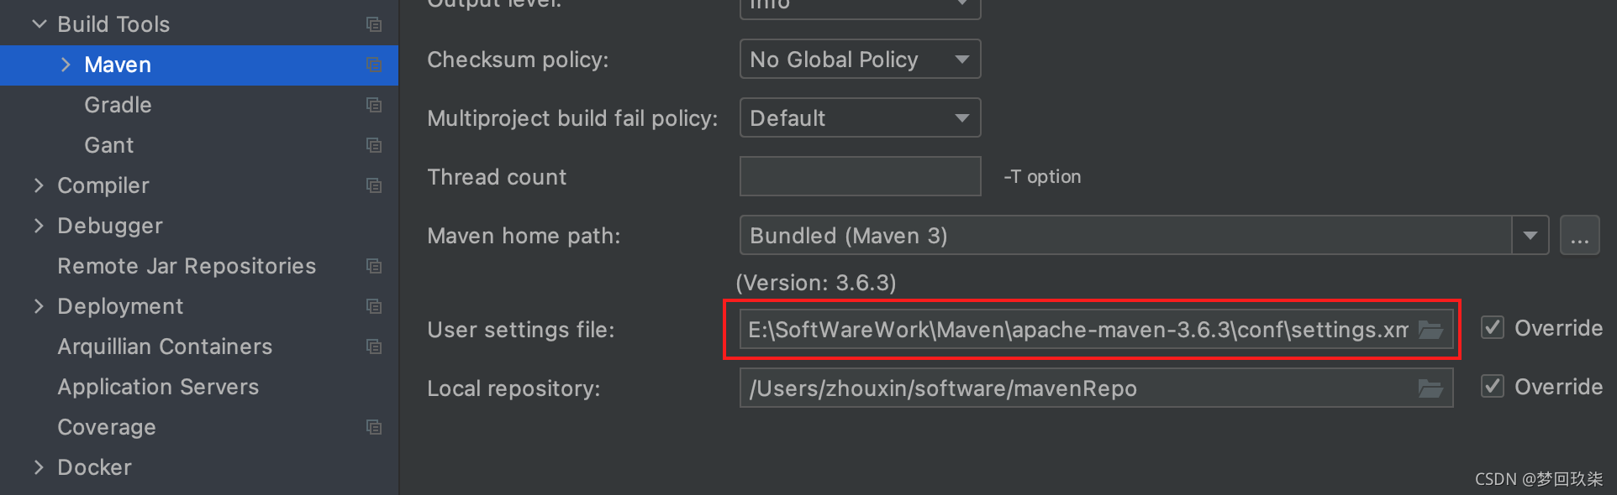
Task: Uncheck Override for Local repository
Action: click(1493, 386)
